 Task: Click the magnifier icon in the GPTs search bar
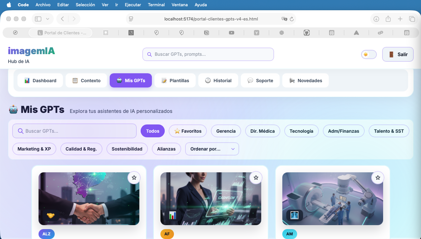click(20, 131)
